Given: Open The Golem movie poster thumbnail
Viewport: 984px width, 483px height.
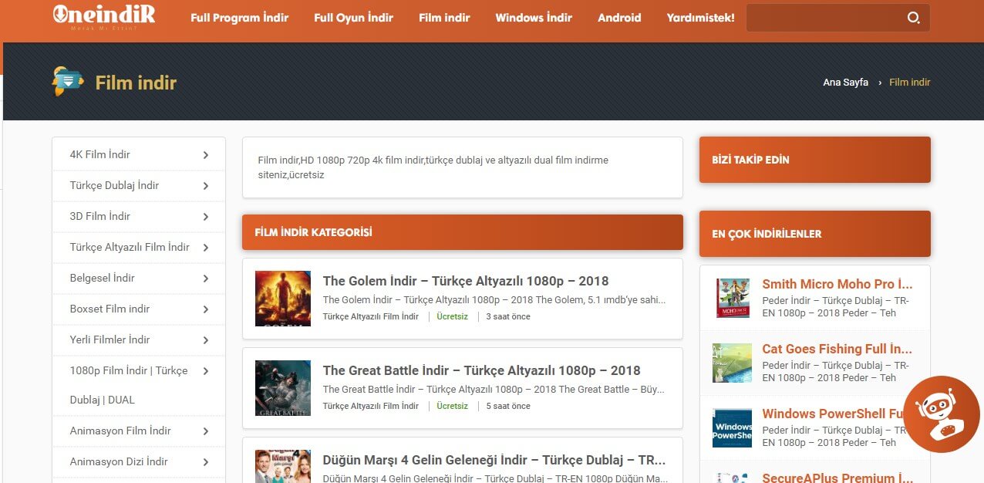Looking at the screenshot, I should pyautogui.click(x=283, y=299).
